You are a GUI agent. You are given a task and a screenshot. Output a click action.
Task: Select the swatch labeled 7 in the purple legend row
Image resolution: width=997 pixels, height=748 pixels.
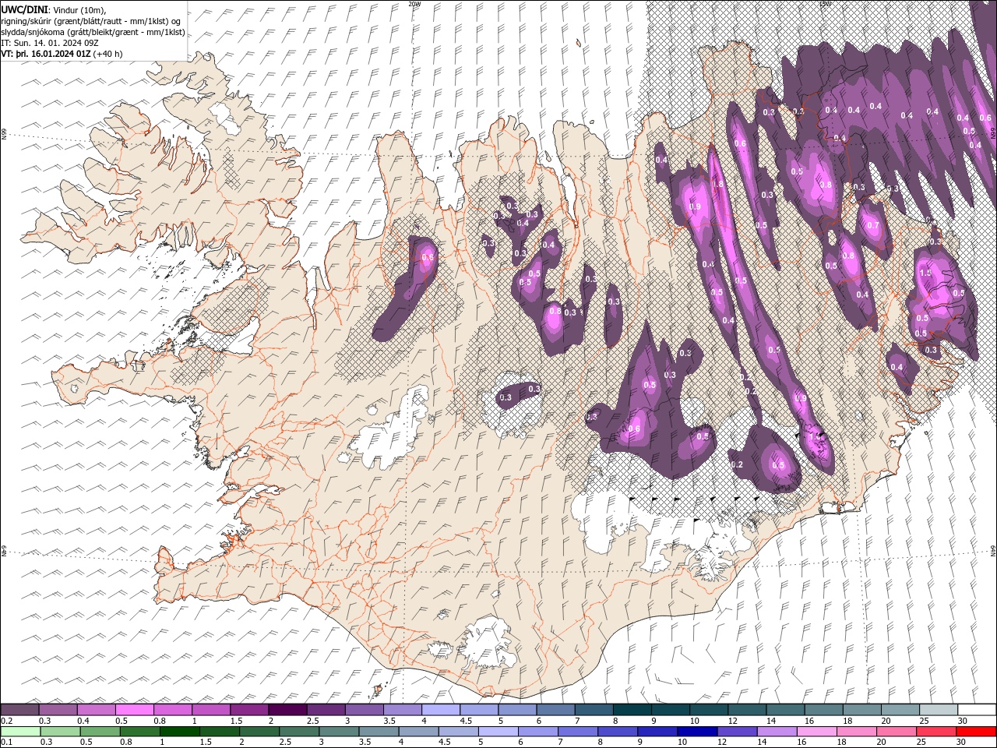[594, 710]
